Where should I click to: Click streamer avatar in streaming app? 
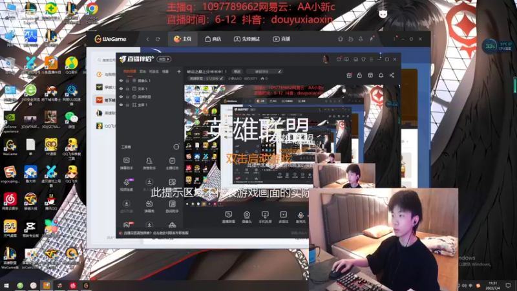pos(326,59)
